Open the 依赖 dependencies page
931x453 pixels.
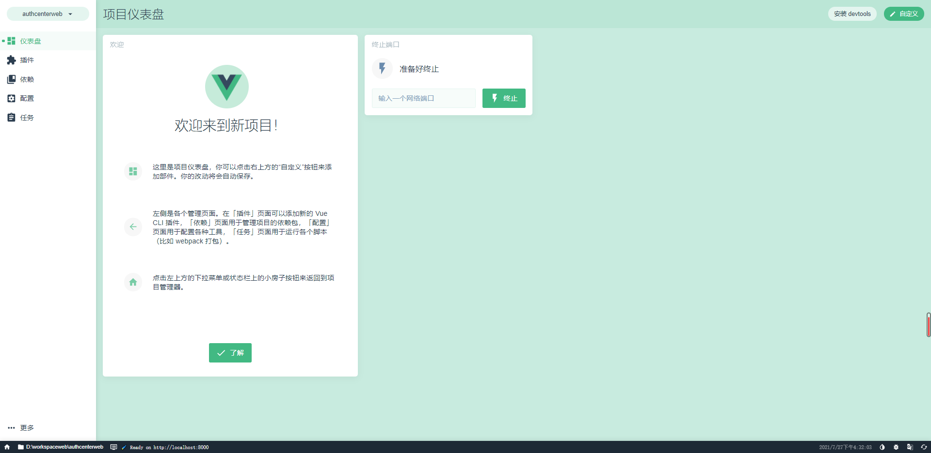tap(48, 79)
